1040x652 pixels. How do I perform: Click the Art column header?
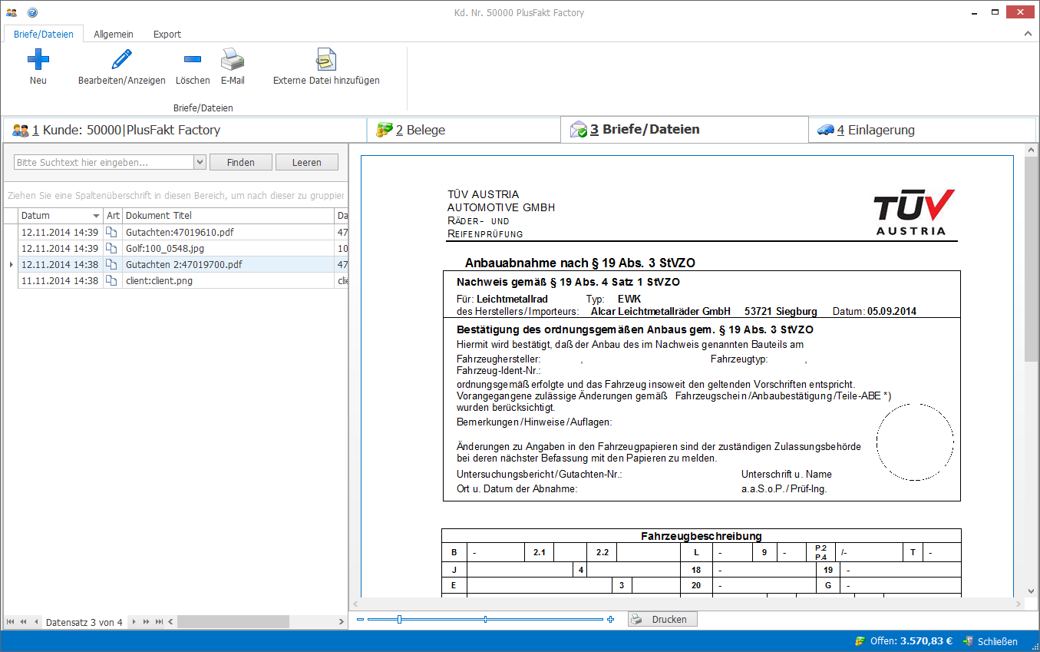click(x=113, y=216)
